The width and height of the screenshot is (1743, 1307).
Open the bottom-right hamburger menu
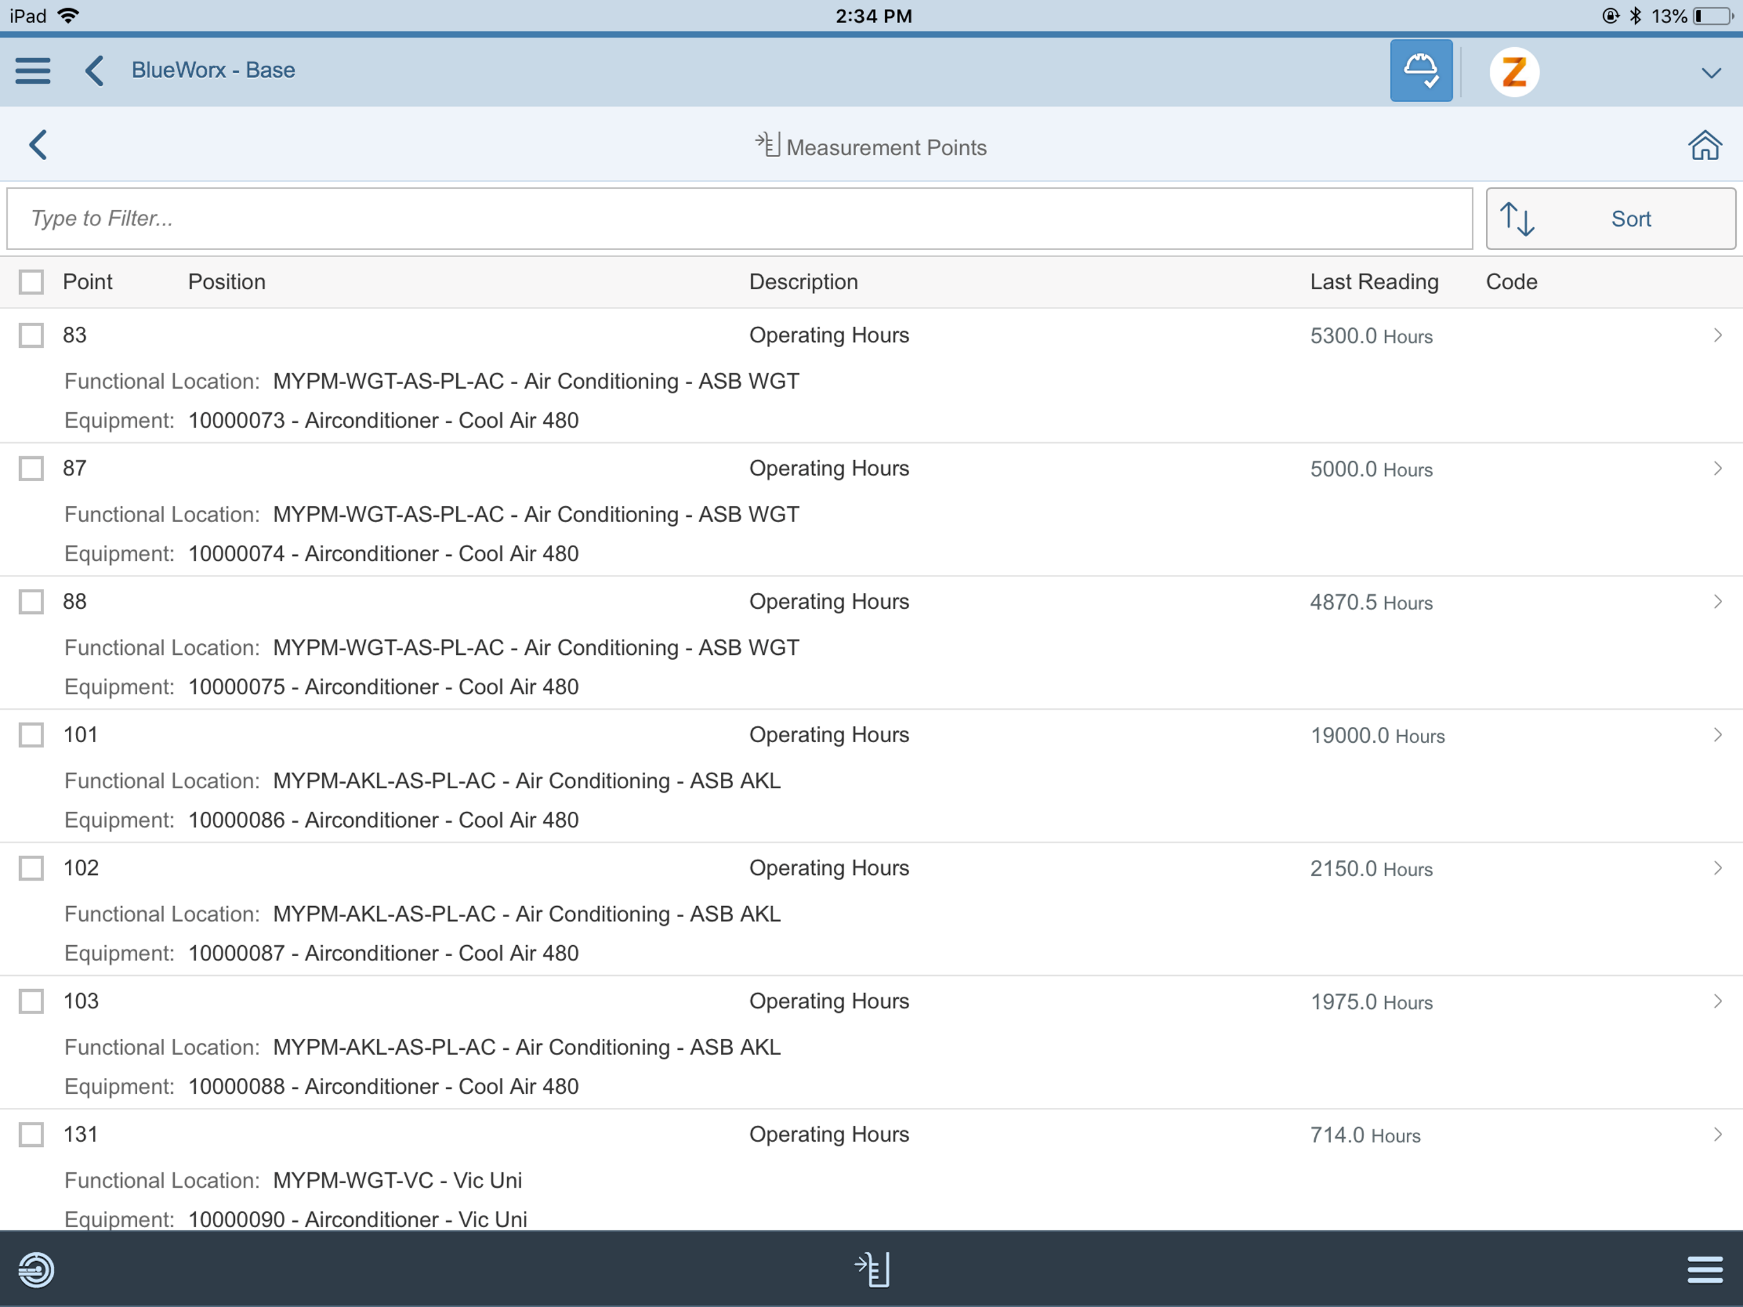coord(1704,1269)
